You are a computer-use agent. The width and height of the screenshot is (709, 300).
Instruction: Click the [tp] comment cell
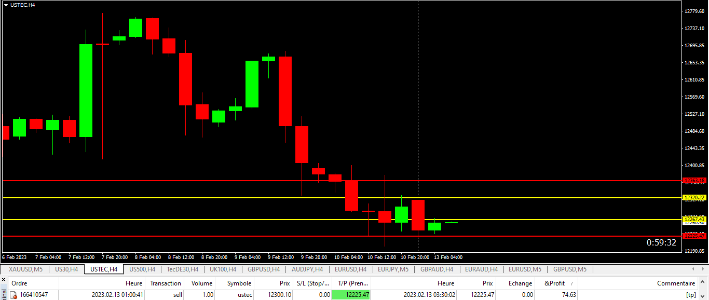coord(690,295)
